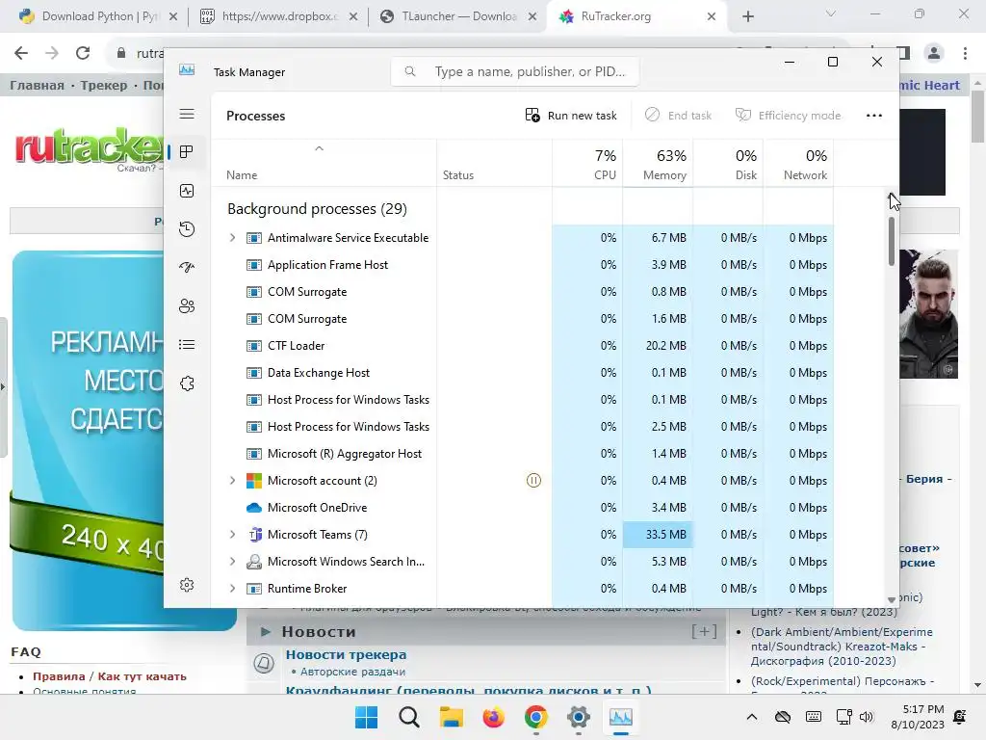986x740 pixels.
Task: Click sort chevron above Name column
Action: (319, 148)
